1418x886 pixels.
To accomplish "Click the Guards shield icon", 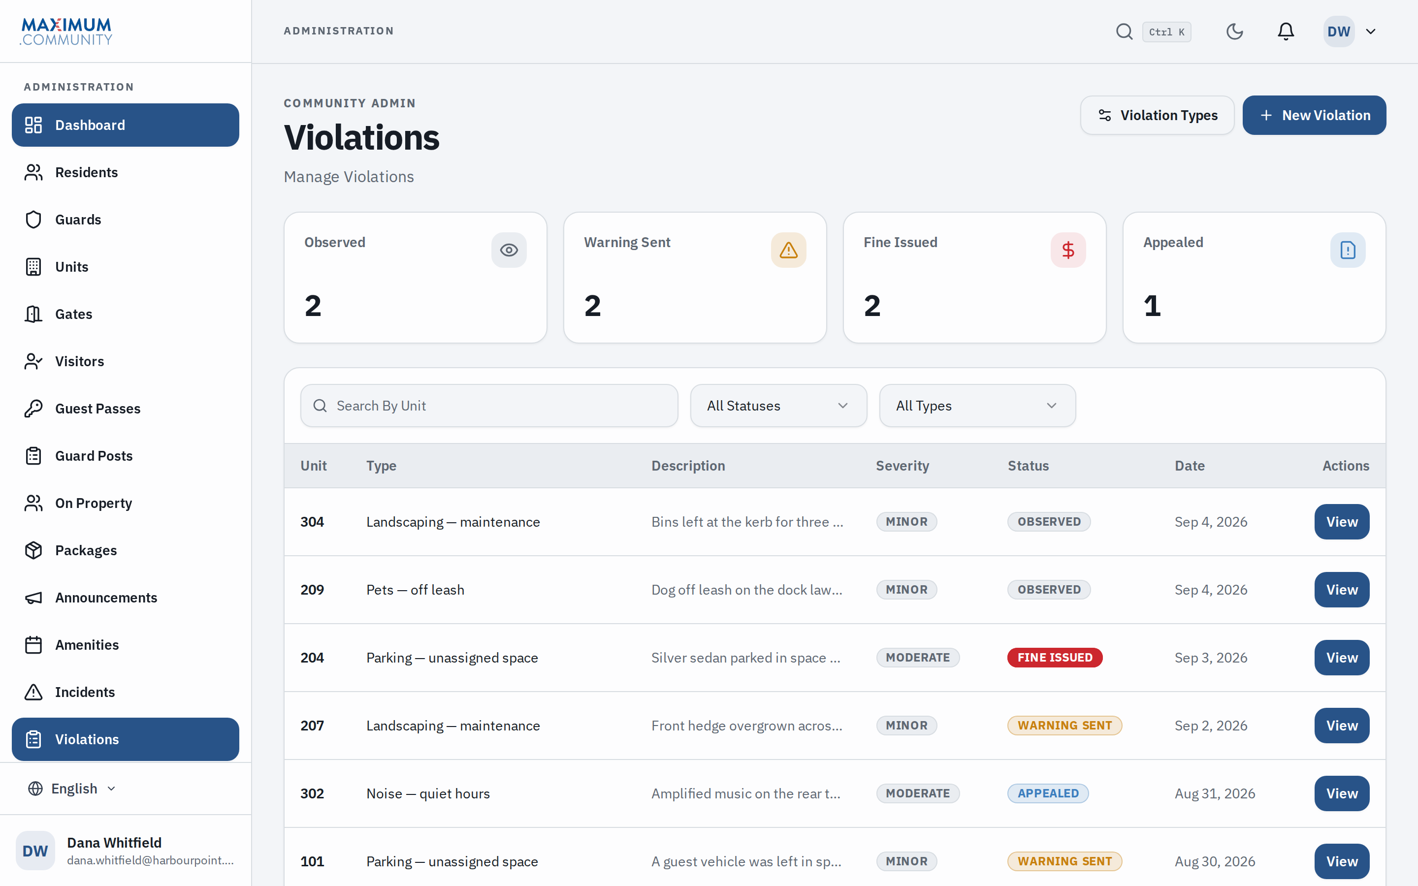I will [x=33, y=220].
